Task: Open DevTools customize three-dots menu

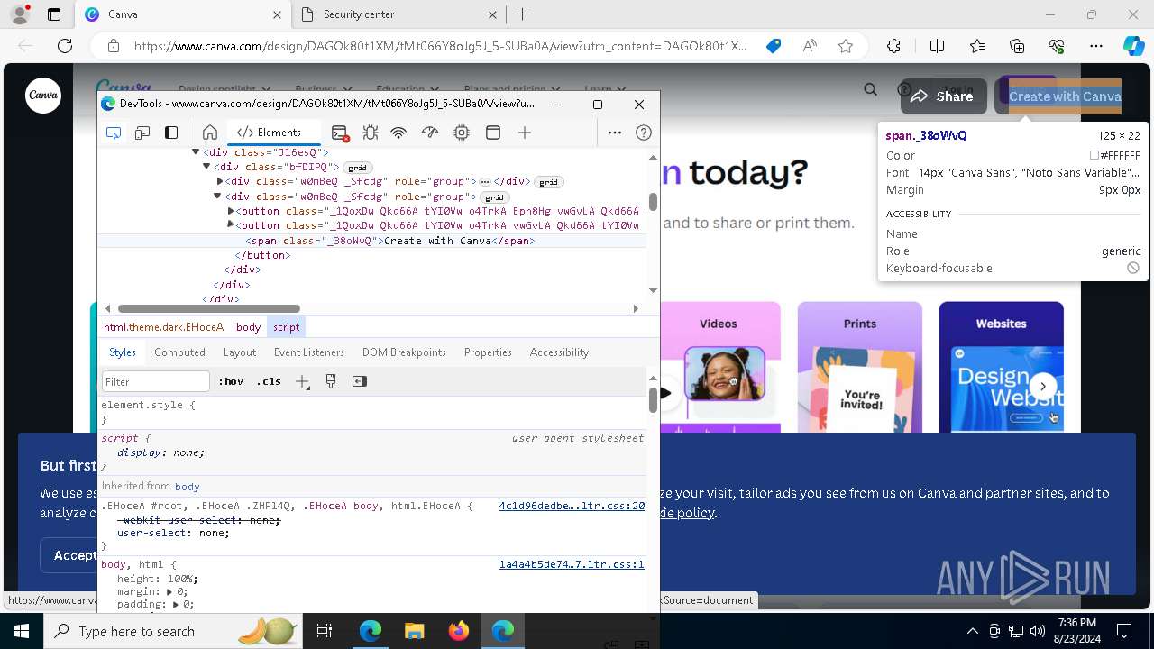Action: (615, 133)
